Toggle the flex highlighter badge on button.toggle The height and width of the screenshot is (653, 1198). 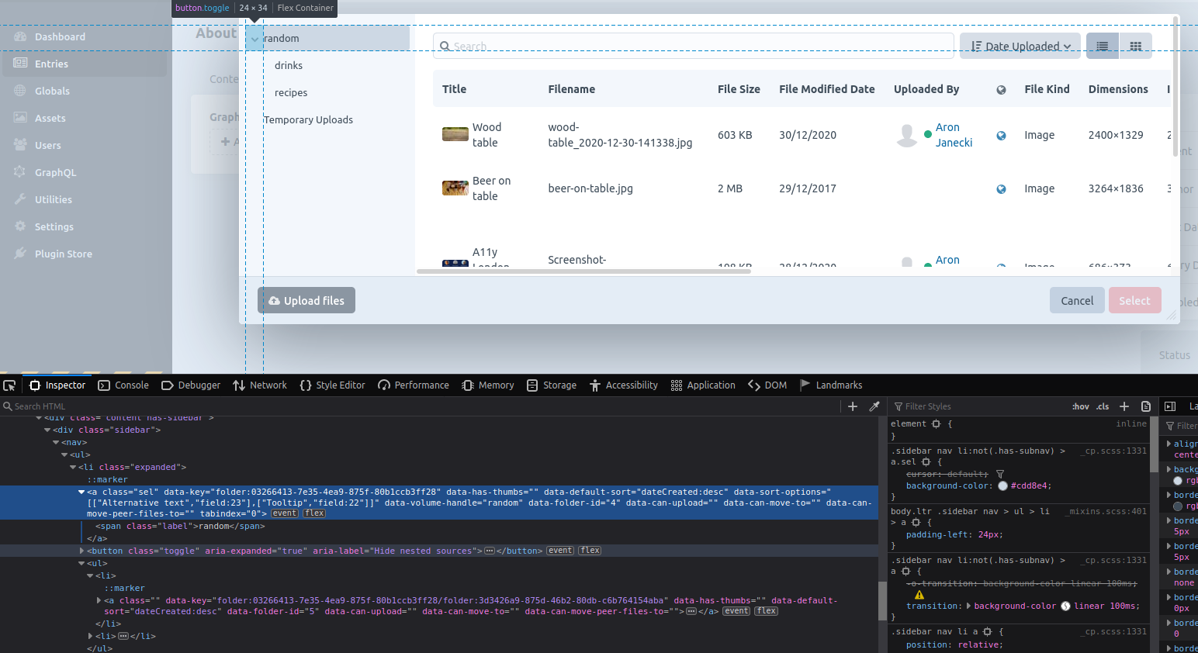coord(589,550)
